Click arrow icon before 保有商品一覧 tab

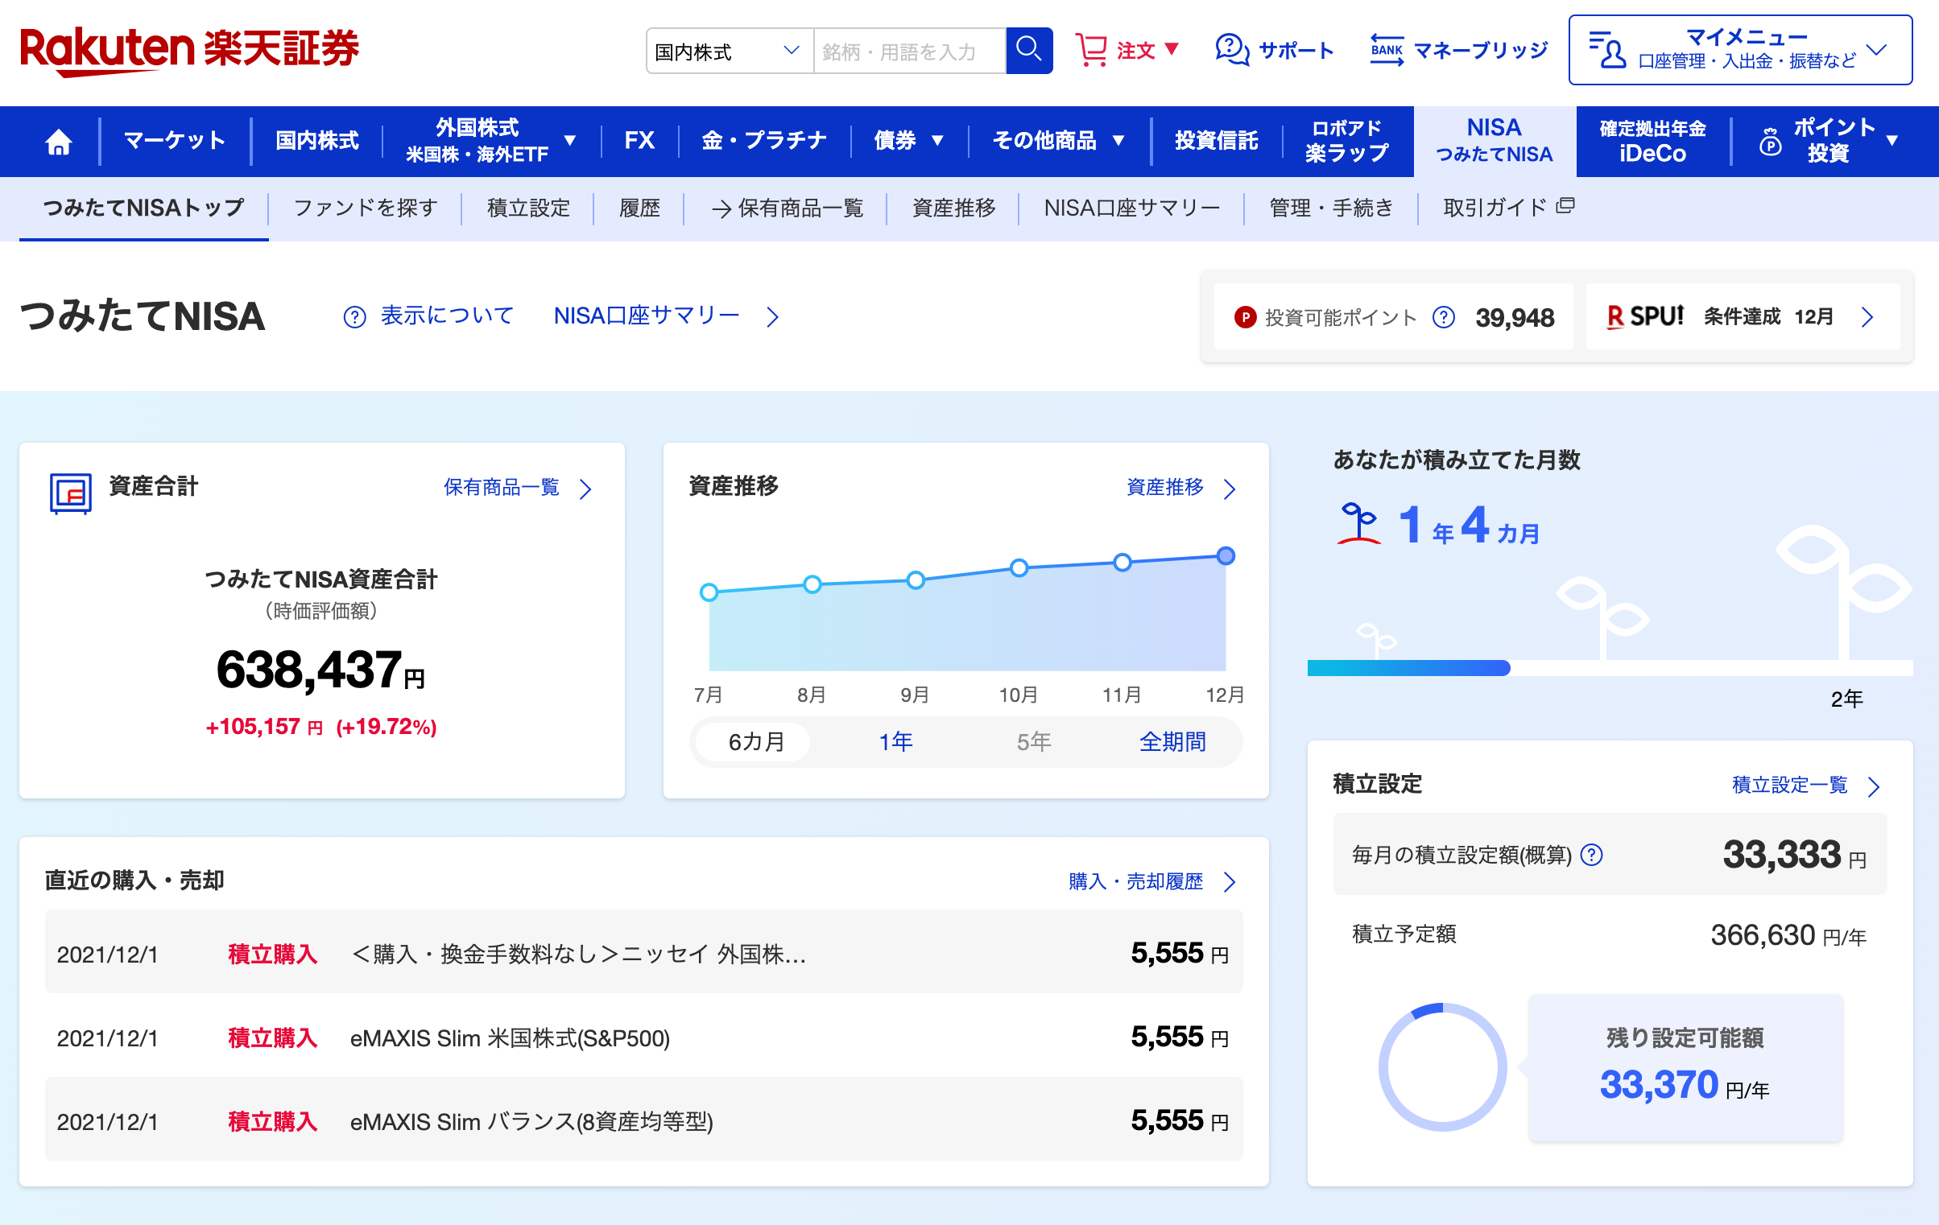click(x=721, y=209)
